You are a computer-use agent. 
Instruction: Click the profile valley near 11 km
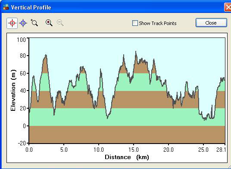point(107,118)
